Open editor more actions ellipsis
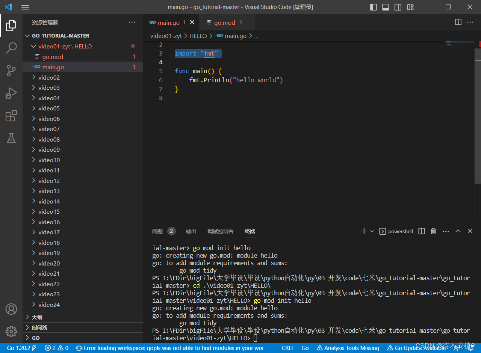The image size is (481, 353). click(470, 22)
